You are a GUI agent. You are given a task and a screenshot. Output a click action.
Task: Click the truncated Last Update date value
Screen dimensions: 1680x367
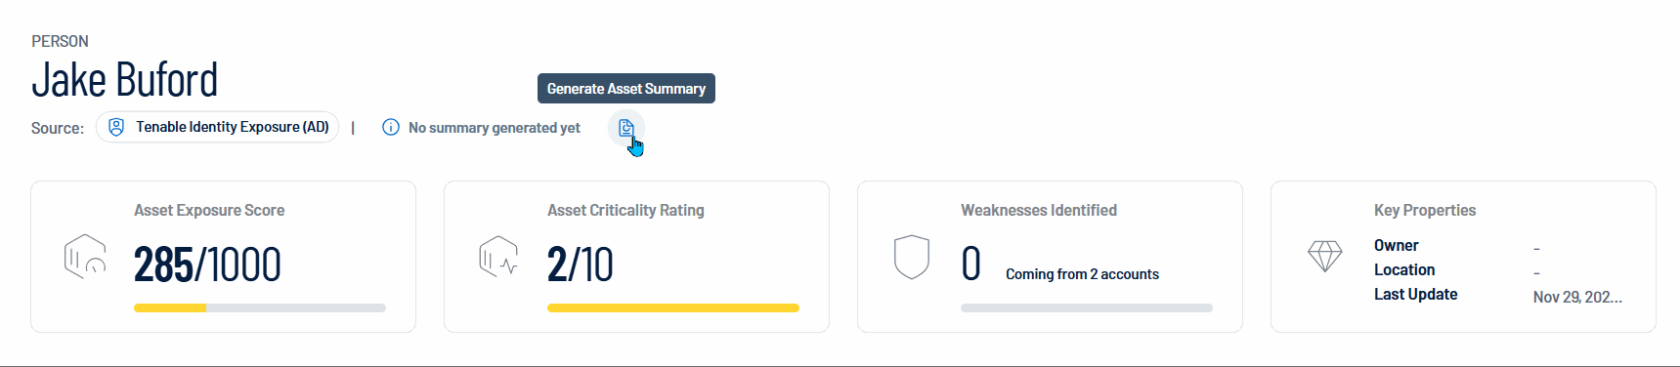coord(1577,297)
